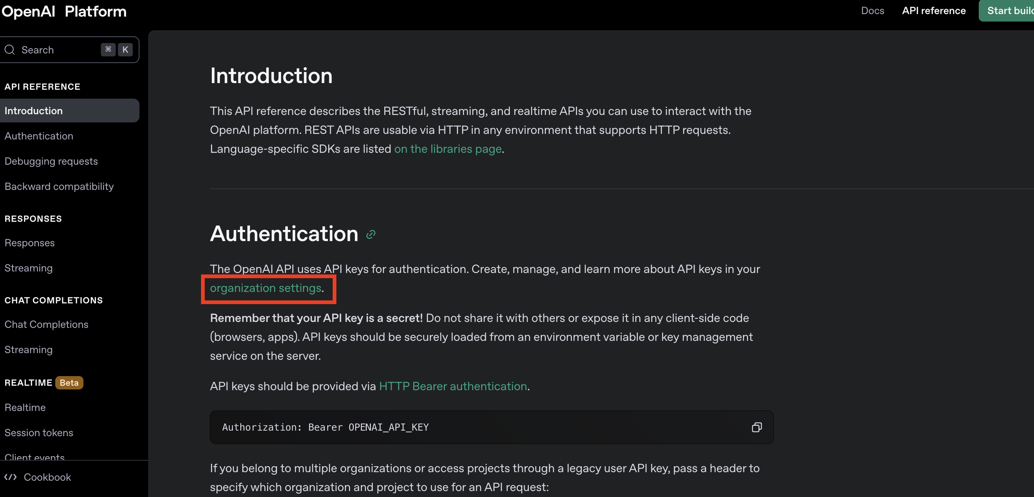1034x497 pixels.
Task: Open the organization settings link
Action: click(265, 288)
